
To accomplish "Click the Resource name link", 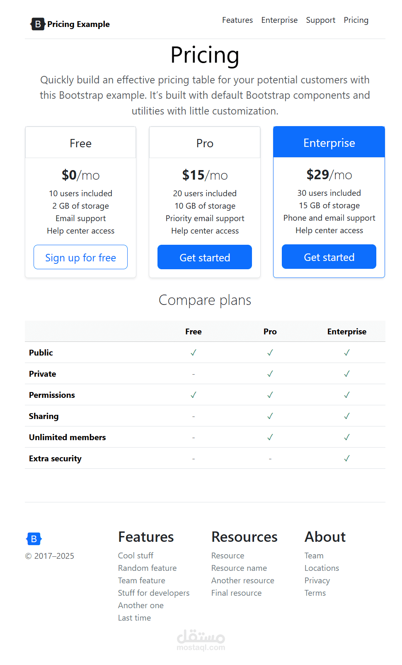I will [239, 568].
